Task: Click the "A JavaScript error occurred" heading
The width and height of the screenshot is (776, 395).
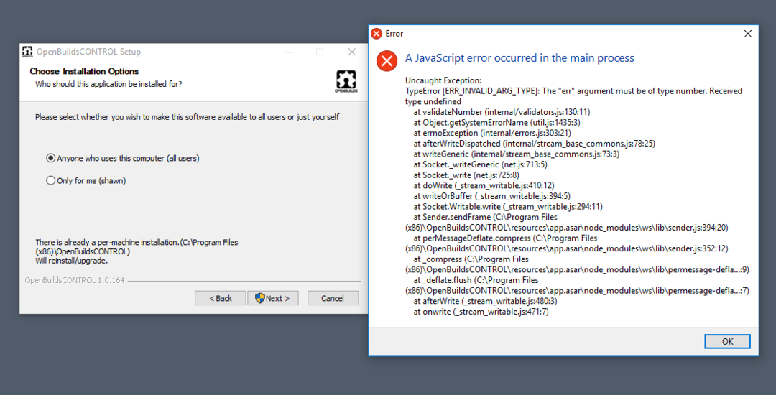Action: pyautogui.click(x=519, y=58)
